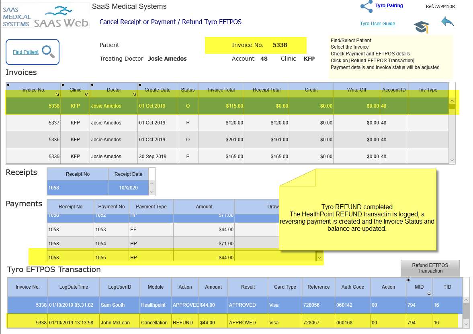Click the Invoices table scroll up arrow

[x=452, y=101]
